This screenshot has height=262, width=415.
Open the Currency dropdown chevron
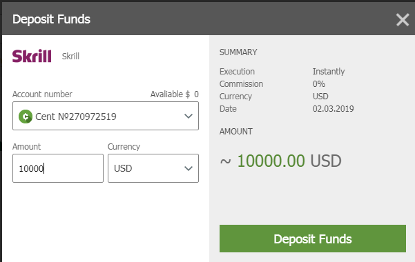189,168
